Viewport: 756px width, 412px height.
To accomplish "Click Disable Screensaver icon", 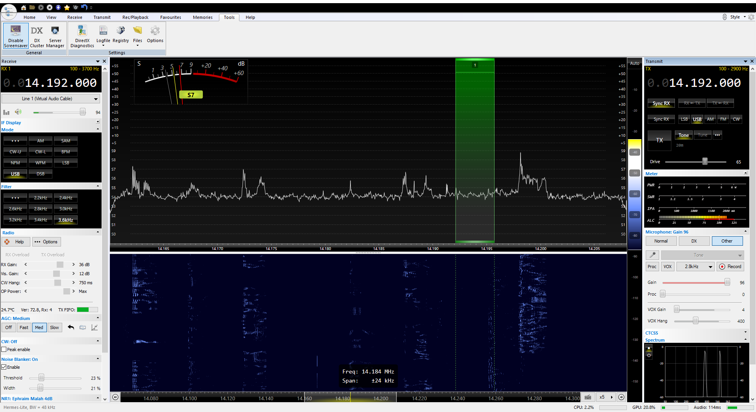I will pos(16,36).
